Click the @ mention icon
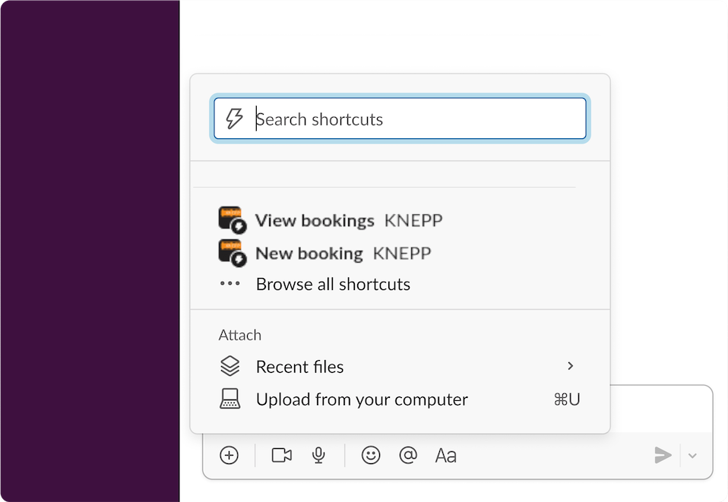 coord(408,455)
